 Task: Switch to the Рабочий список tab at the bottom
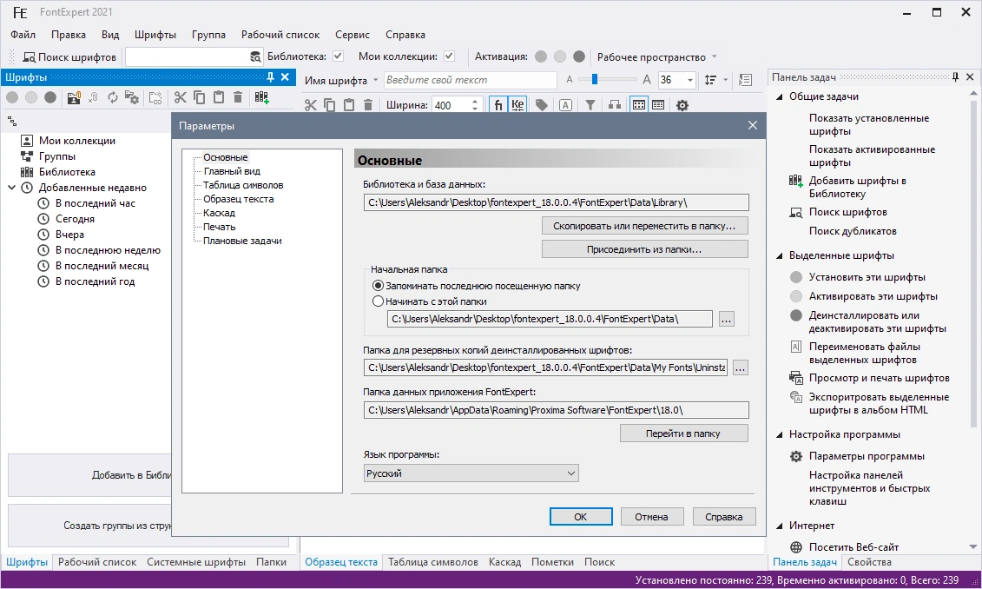point(97,562)
